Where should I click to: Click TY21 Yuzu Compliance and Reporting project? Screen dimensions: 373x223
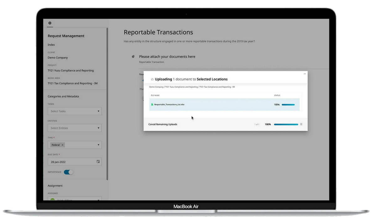click(x=71, y=70)
